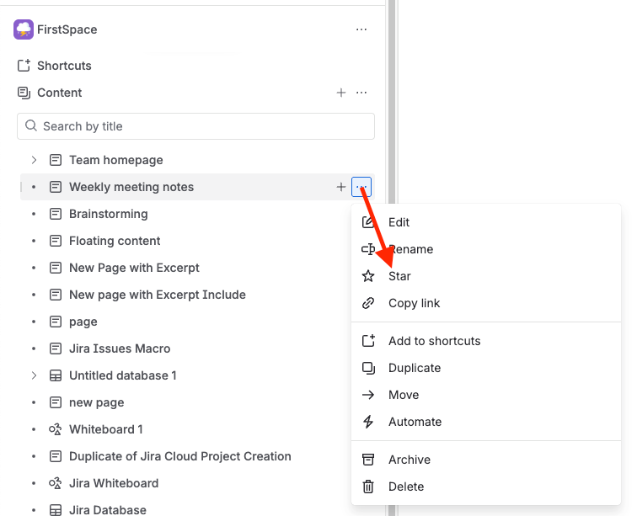The height and width of the screenshot is (516, 637).
Task: Select Move from the context menu
Action: 486,395
